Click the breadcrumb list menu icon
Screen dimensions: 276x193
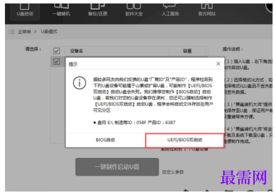pyautogui.click(x=11, y=32)
